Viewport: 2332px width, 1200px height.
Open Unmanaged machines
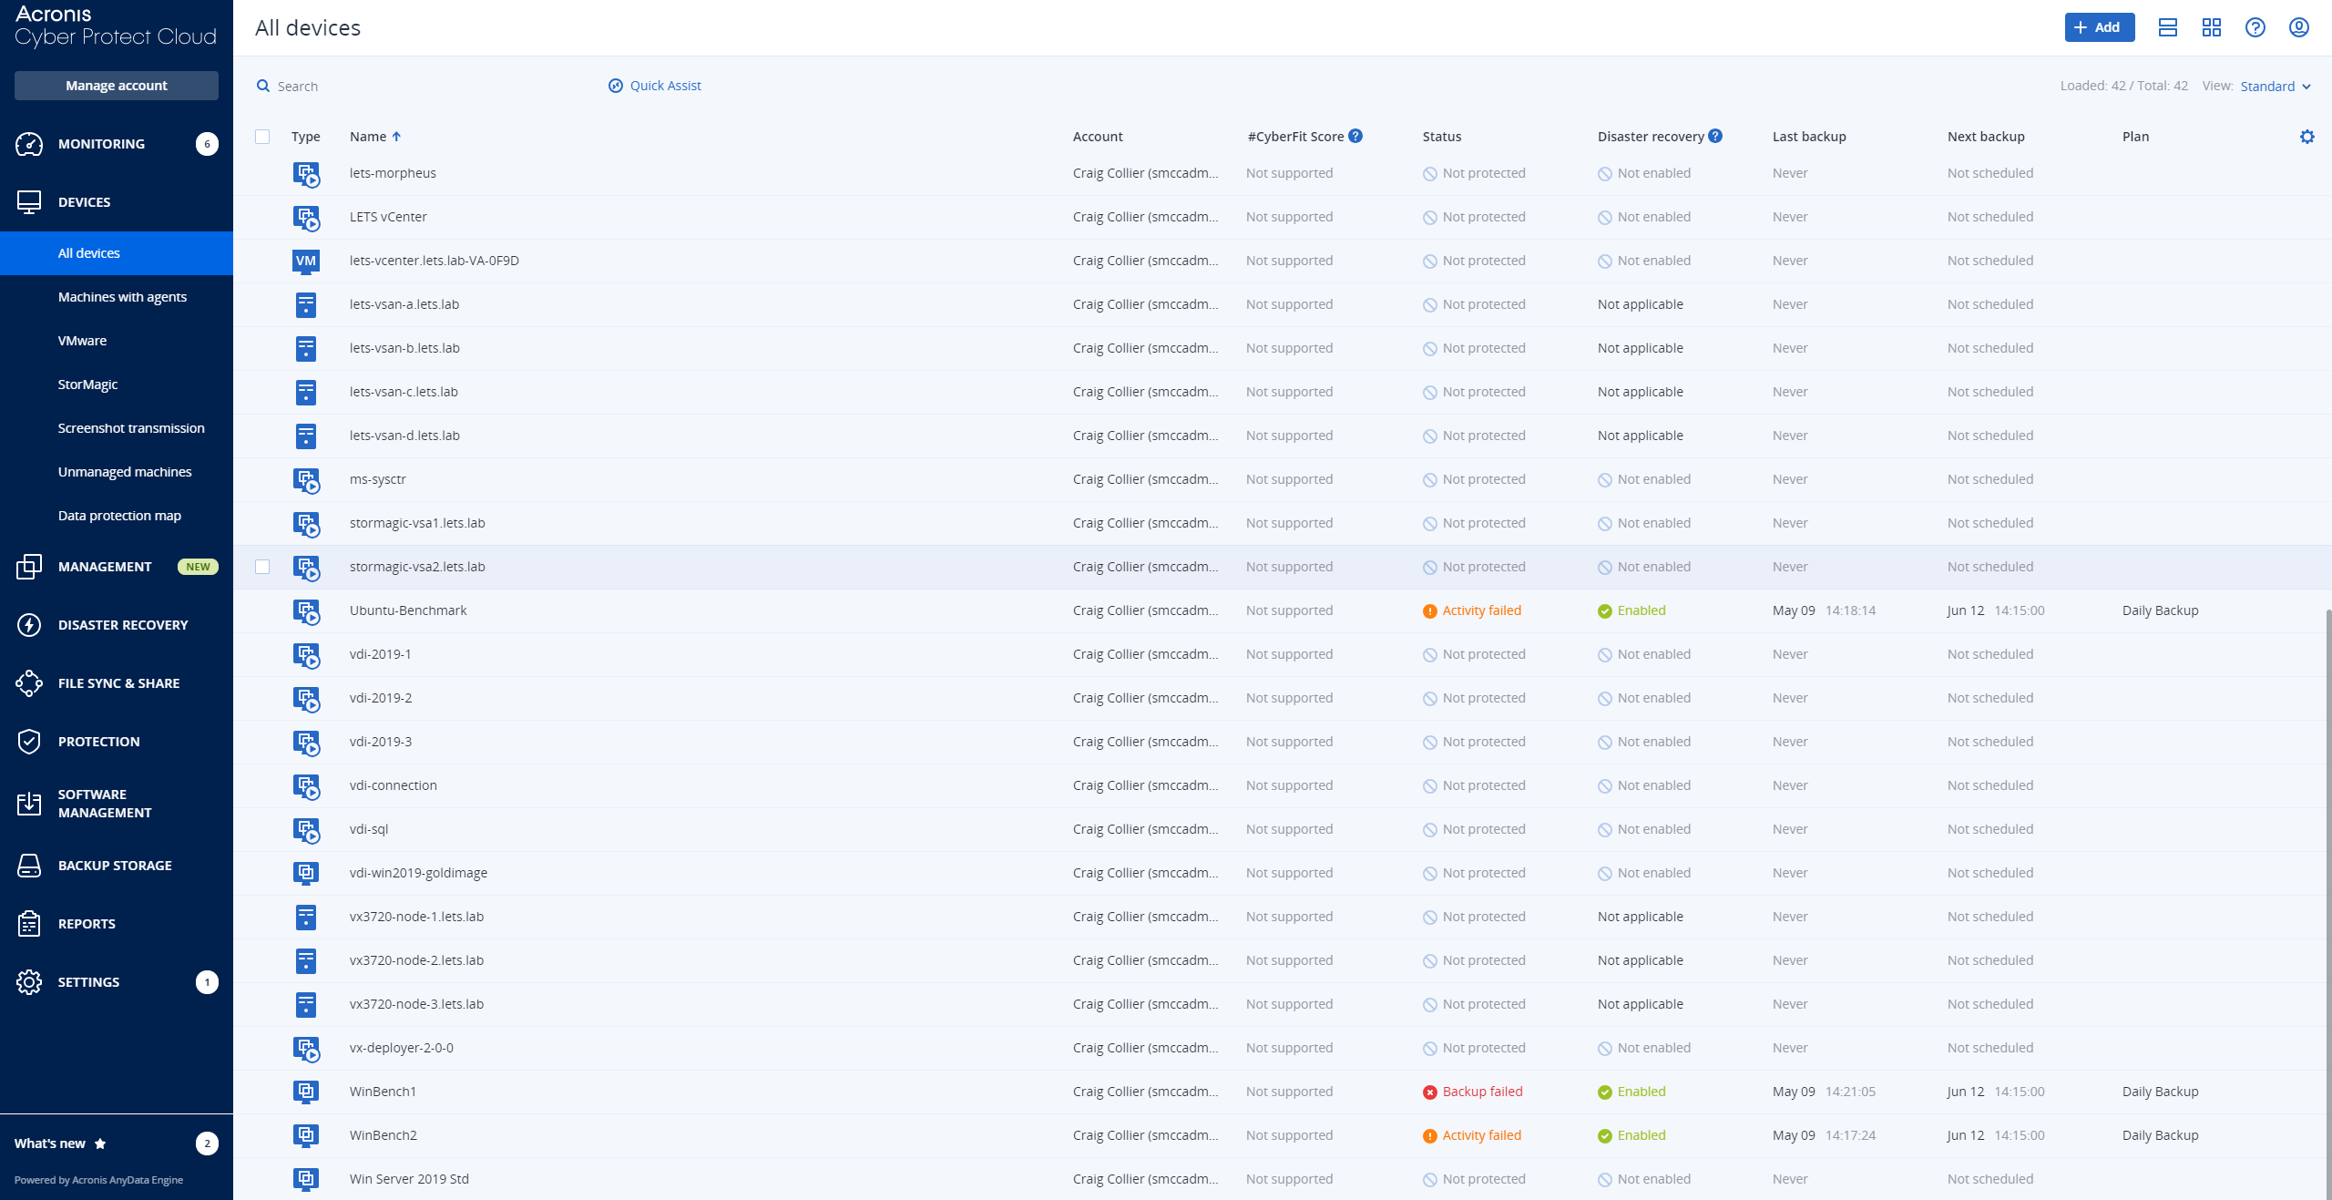point(125,472)
